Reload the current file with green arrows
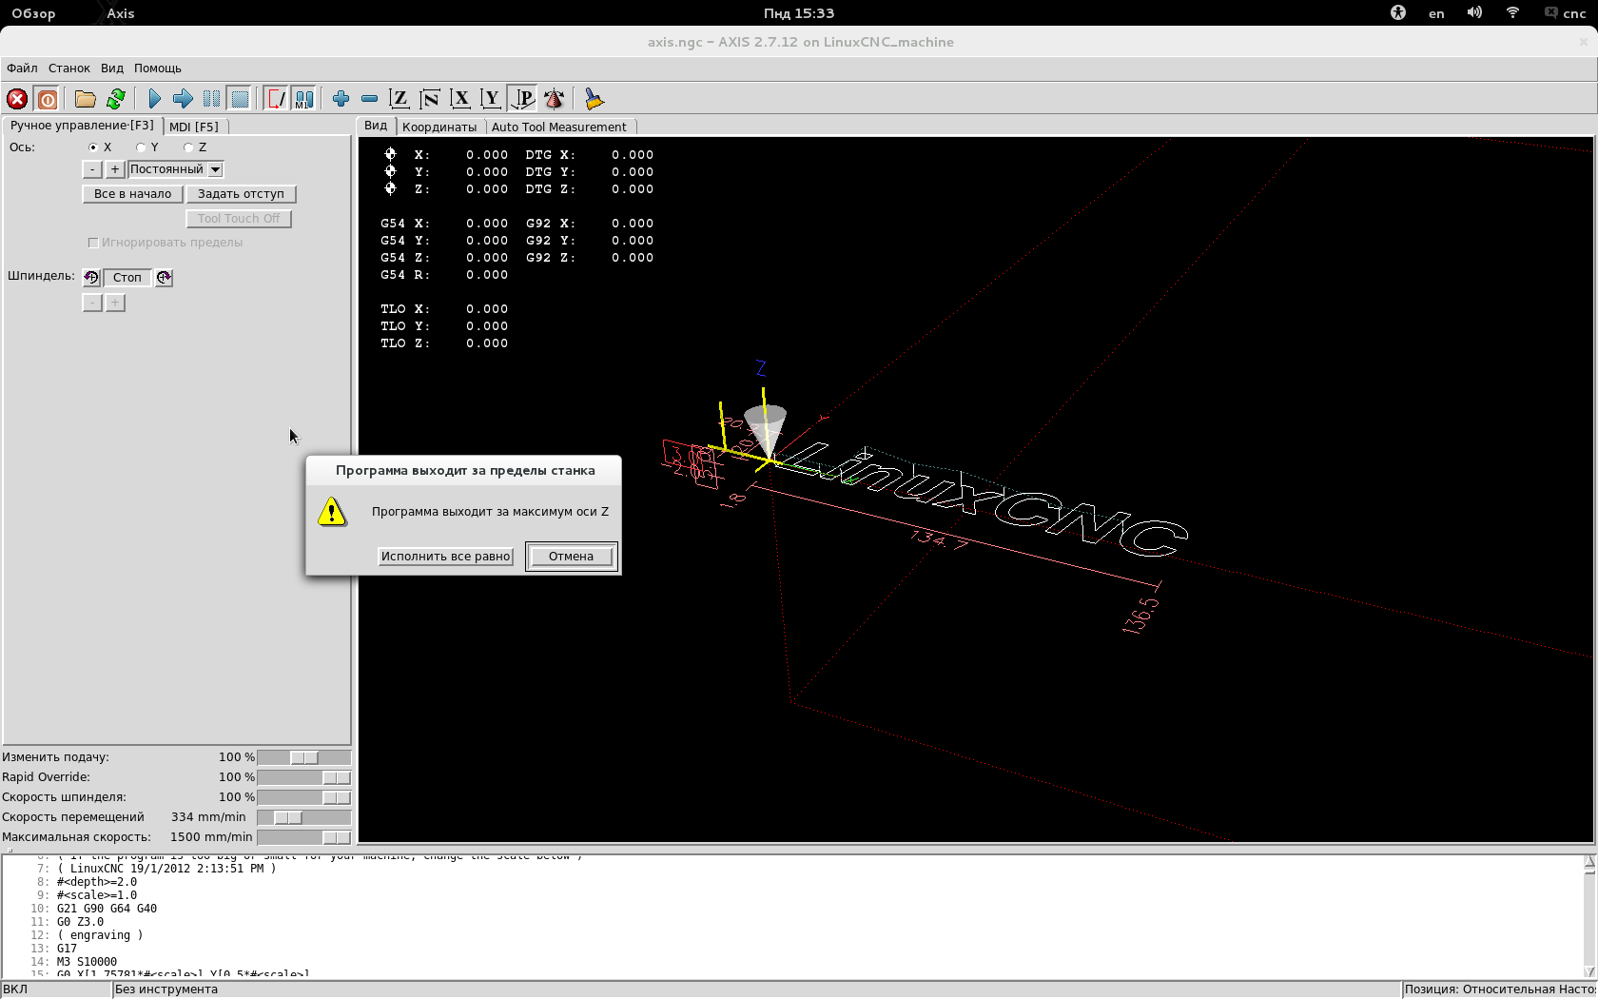The width and height of the screenshot is (1598, 999). 116,99
